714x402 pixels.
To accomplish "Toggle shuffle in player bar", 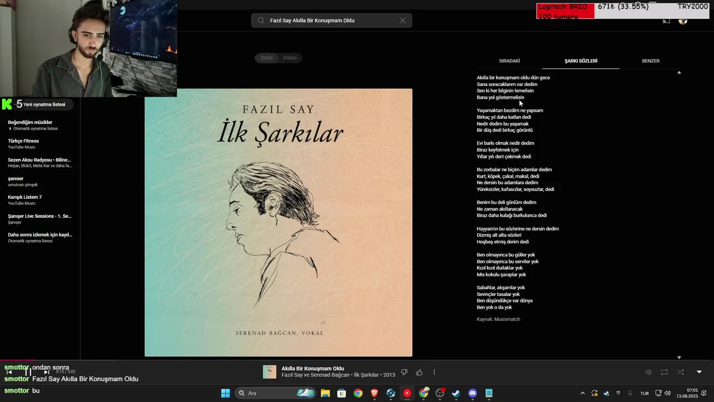I will 681,372.
